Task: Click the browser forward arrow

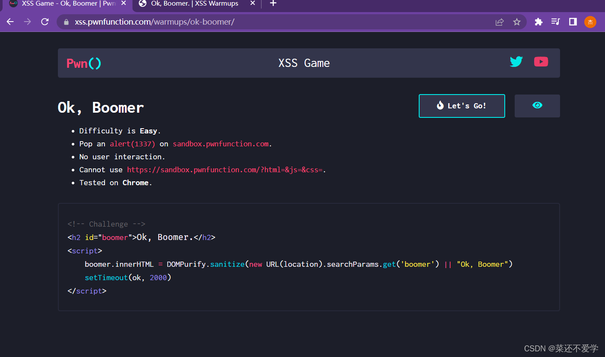Action: point(28,22)
